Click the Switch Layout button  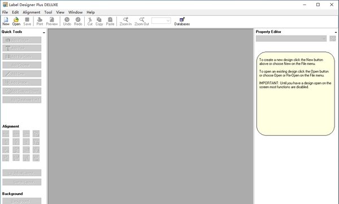coord(22,182)
